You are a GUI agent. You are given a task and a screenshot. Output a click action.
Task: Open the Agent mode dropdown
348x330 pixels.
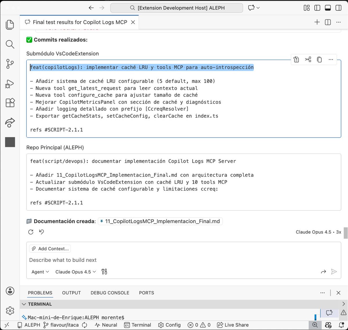pyautogui.click(x=40, y=272)
